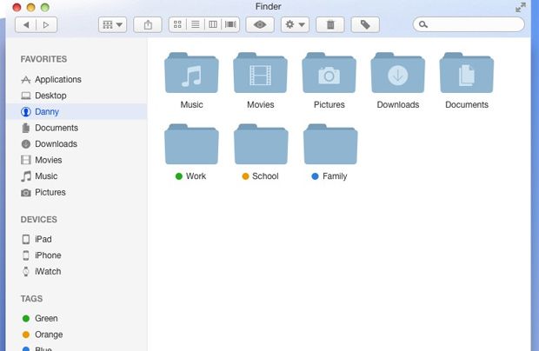Click the Tags section header

coord(31,299)
